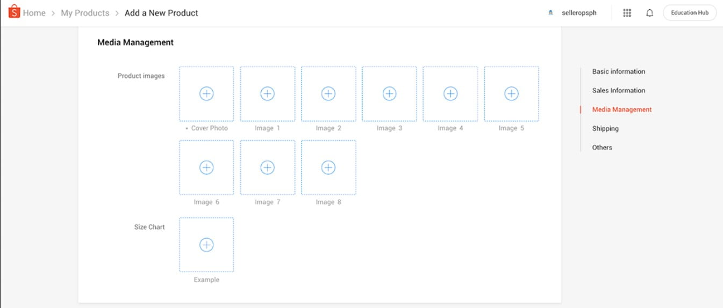This screenshot has width=723, height=308.
Task: Upload Image 4 via plus icon
Action: [450, 94]
